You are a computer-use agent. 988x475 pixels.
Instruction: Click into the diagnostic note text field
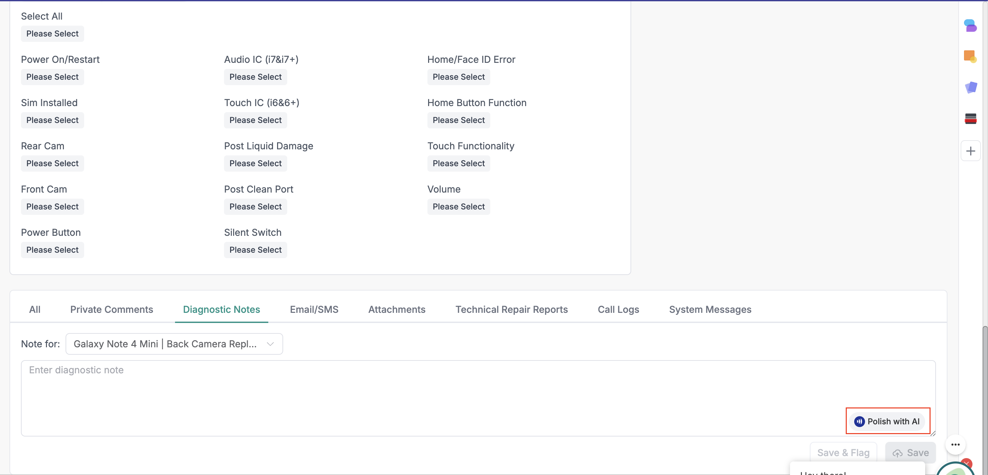coord(422,391)
